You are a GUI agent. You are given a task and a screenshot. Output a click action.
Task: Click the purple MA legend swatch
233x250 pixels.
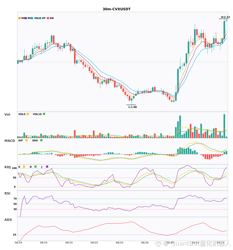pyautogui.click(x=26, y=18)
